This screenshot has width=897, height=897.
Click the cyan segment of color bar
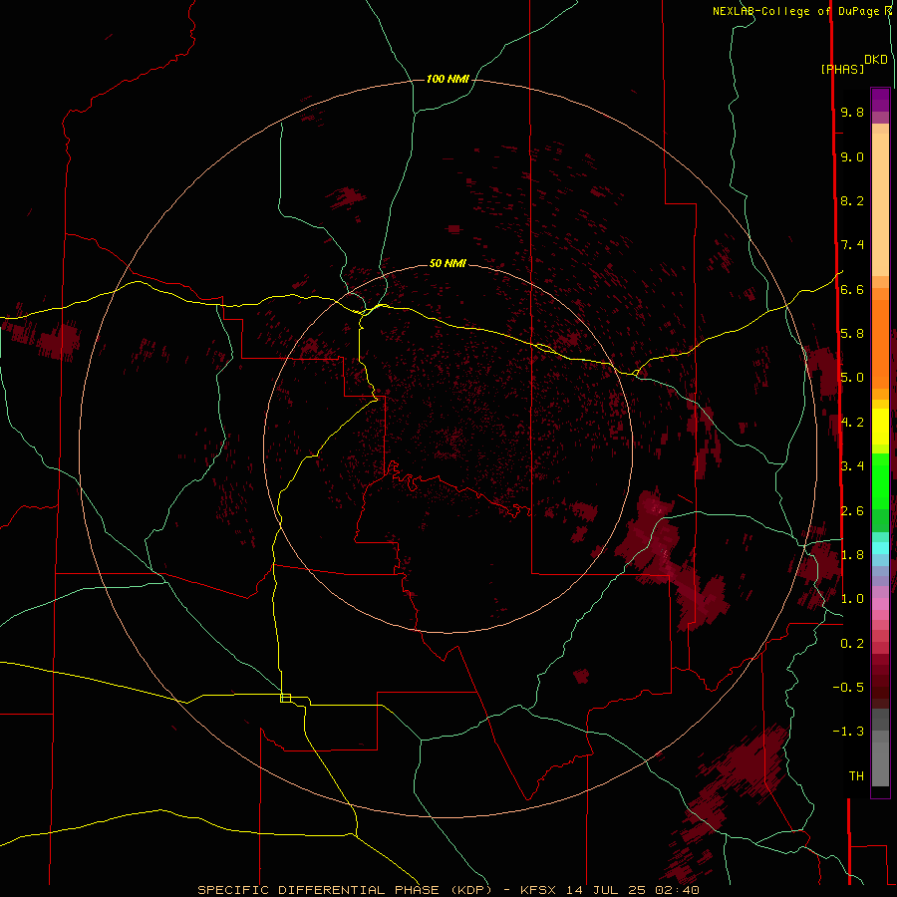[x=880, y=548]
